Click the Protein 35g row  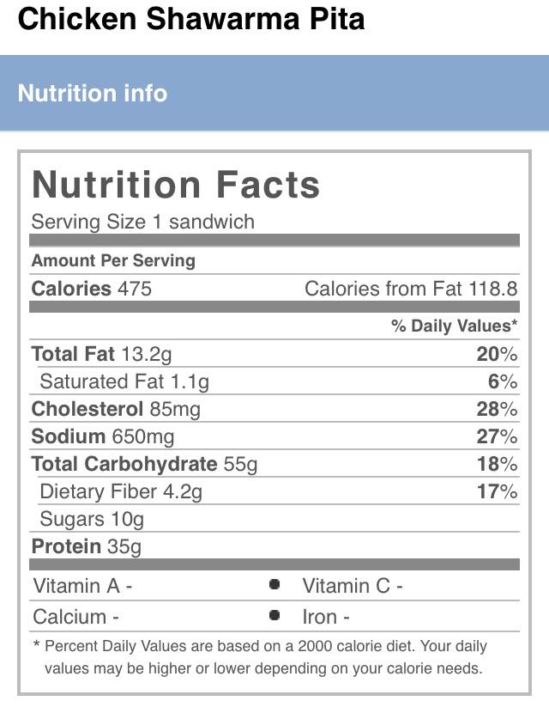click(x=274, y=546)
